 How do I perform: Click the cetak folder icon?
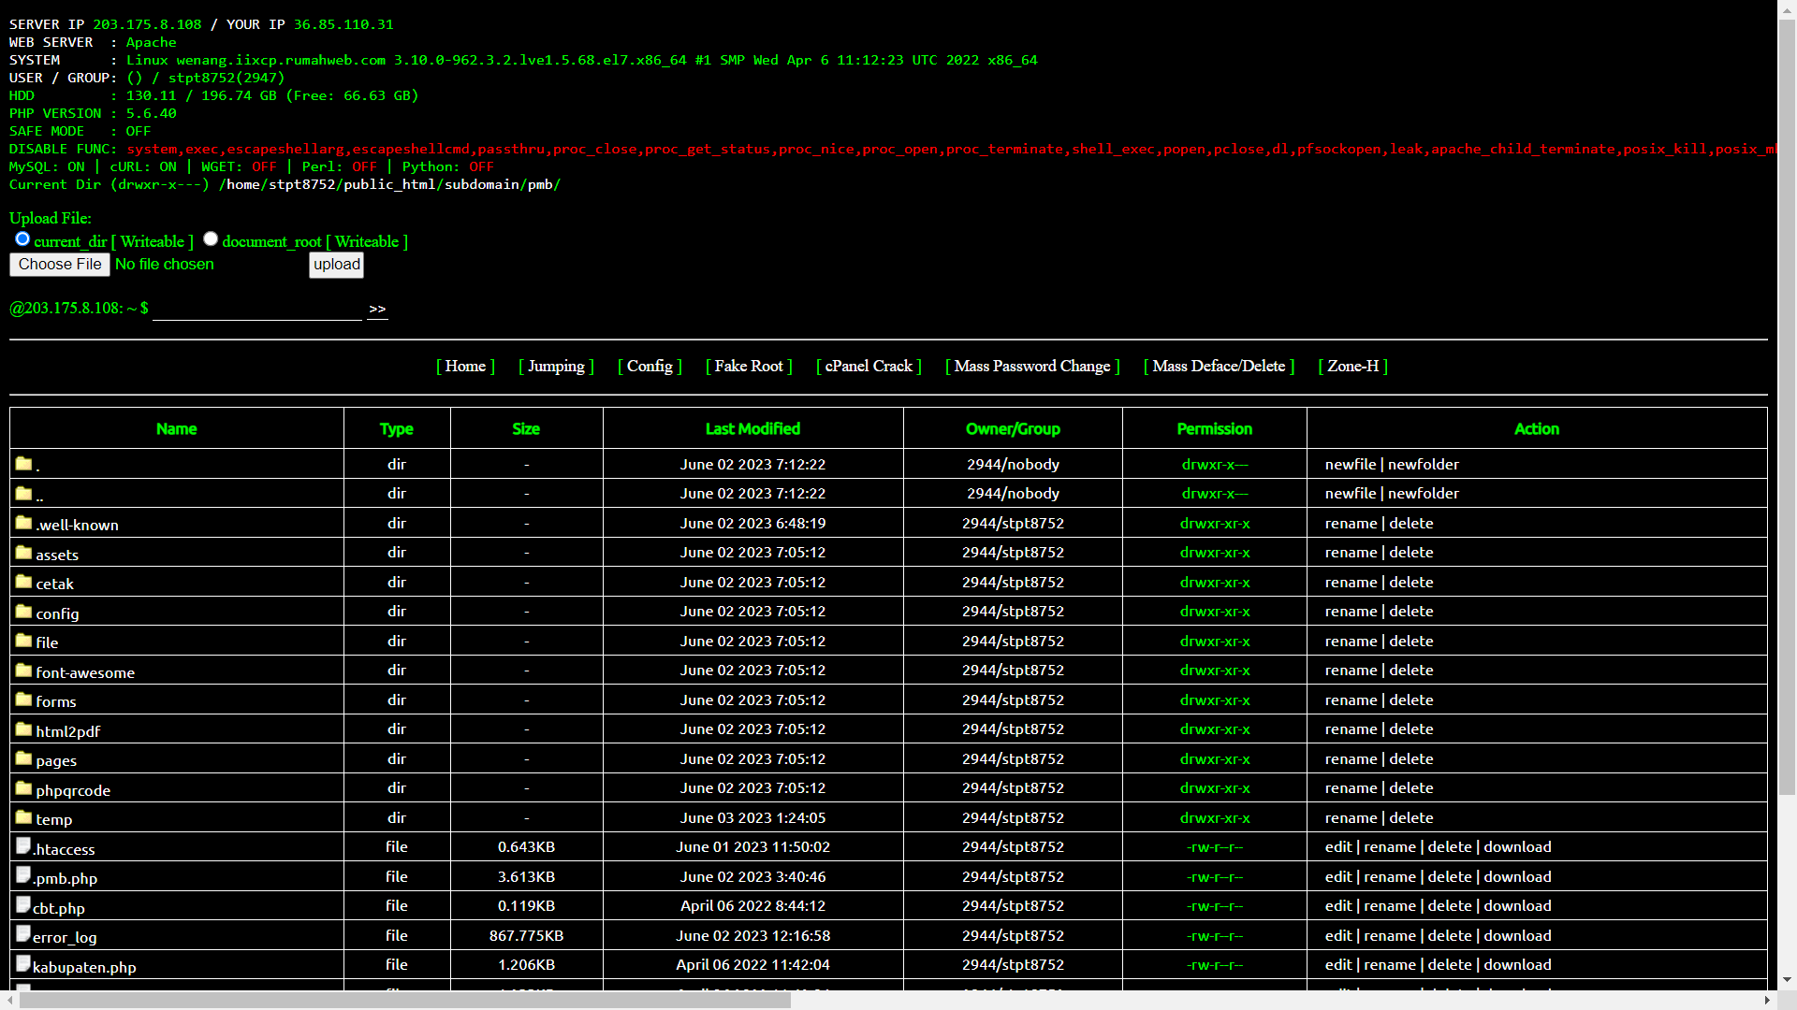point(24,582)
